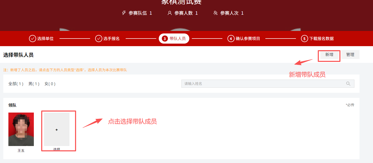This screenshot has height=163, width=373.
Task: Switch to the 管理 tab
Action: (x=350, y=54)
